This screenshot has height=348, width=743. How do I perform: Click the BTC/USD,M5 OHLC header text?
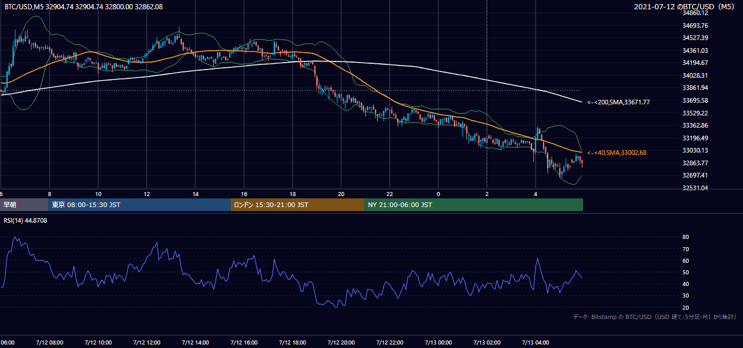[x=84, y=7]
